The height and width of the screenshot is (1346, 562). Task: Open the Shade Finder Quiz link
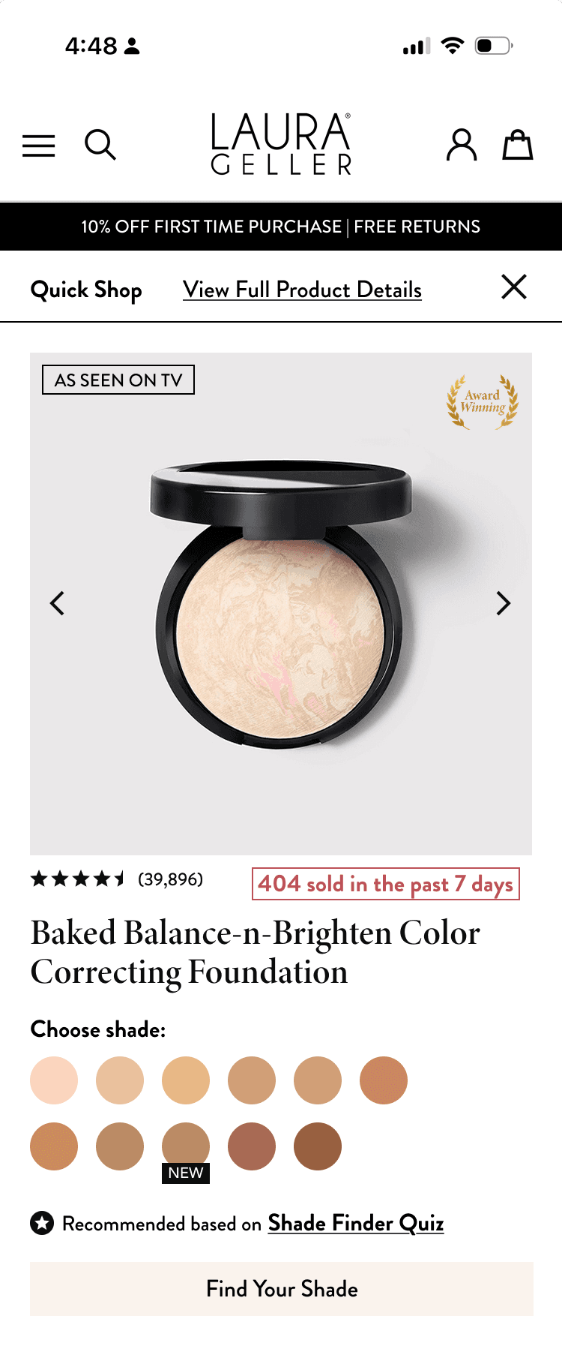tap(356, 1223)
